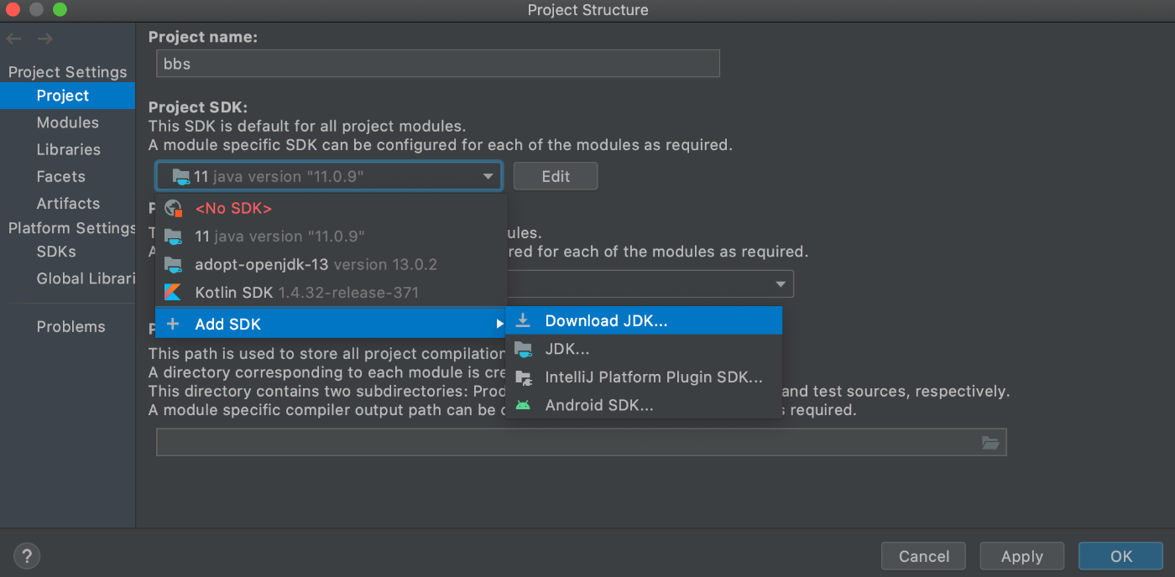The image size is (1175, 577).
Task: Select the <No SDK> option
Action: pos(332,208)
